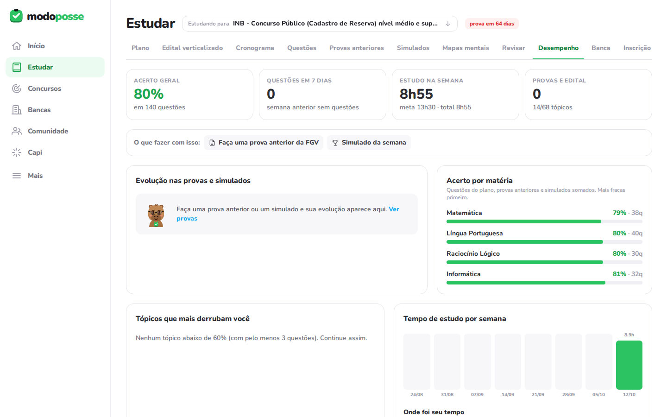The width and height of the screenshot is (667, 417).
Task: Click the 'Estudo na semana' 8h55 card
Action: coord(455,95)
